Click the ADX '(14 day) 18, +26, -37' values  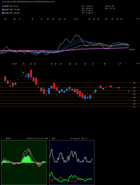[79, 138]
